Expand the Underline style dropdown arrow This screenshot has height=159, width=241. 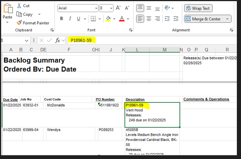85,19
